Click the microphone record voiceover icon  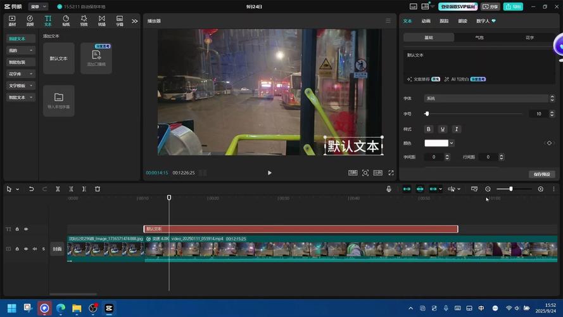click(389, 189)
